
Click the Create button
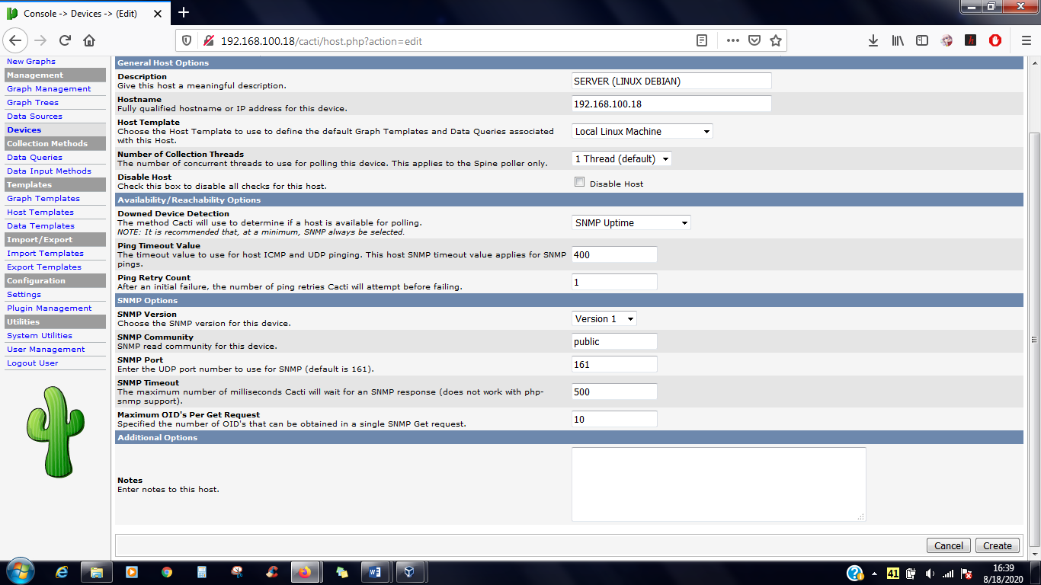[x=998, y=545]
